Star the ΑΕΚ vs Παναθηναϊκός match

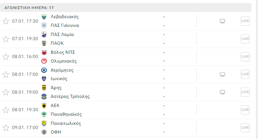[6, 110]
